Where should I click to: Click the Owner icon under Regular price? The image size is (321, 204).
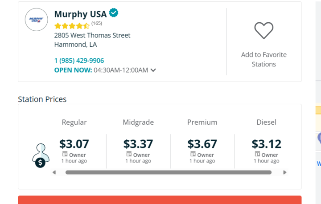click(x=65, y=154)
